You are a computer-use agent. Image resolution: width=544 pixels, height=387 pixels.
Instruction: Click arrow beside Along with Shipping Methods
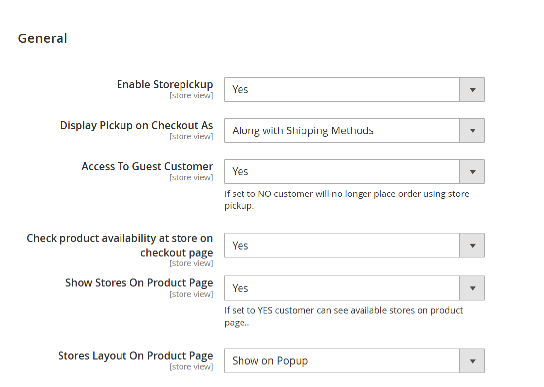[472, 130]
